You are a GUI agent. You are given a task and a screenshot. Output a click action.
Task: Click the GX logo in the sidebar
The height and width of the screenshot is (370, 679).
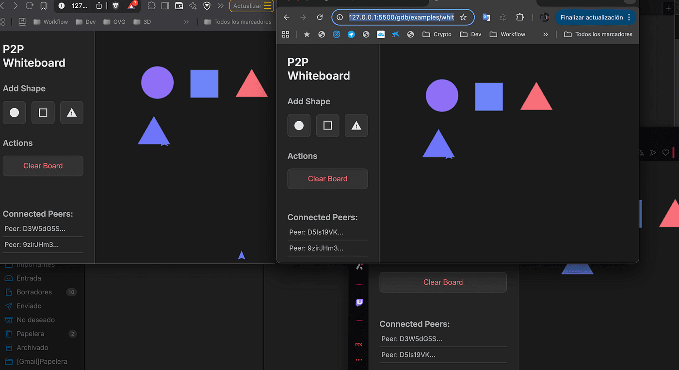[358, 345]
